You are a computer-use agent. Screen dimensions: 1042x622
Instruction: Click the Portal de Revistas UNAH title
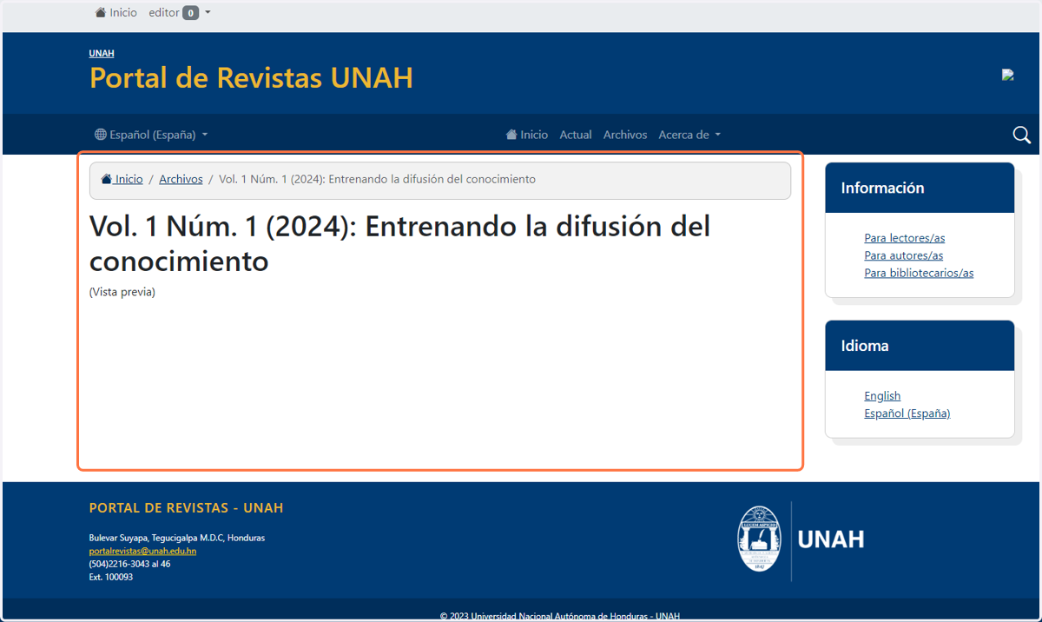point(251,78)
